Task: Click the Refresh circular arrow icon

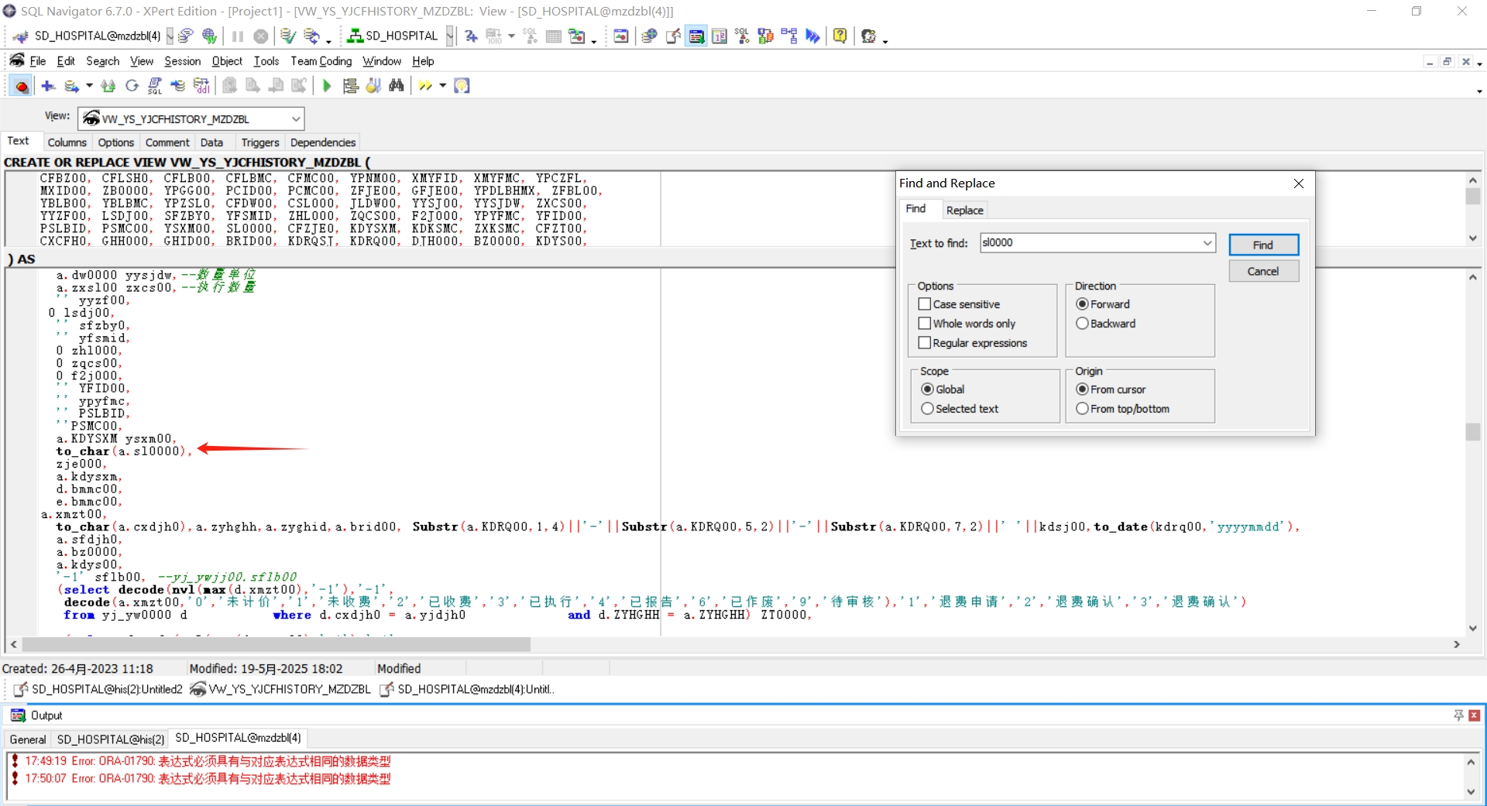Action: 132,86
